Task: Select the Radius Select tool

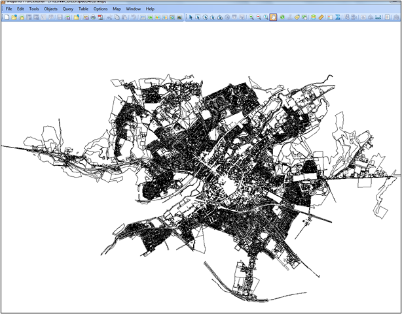Action: (205, 18)
